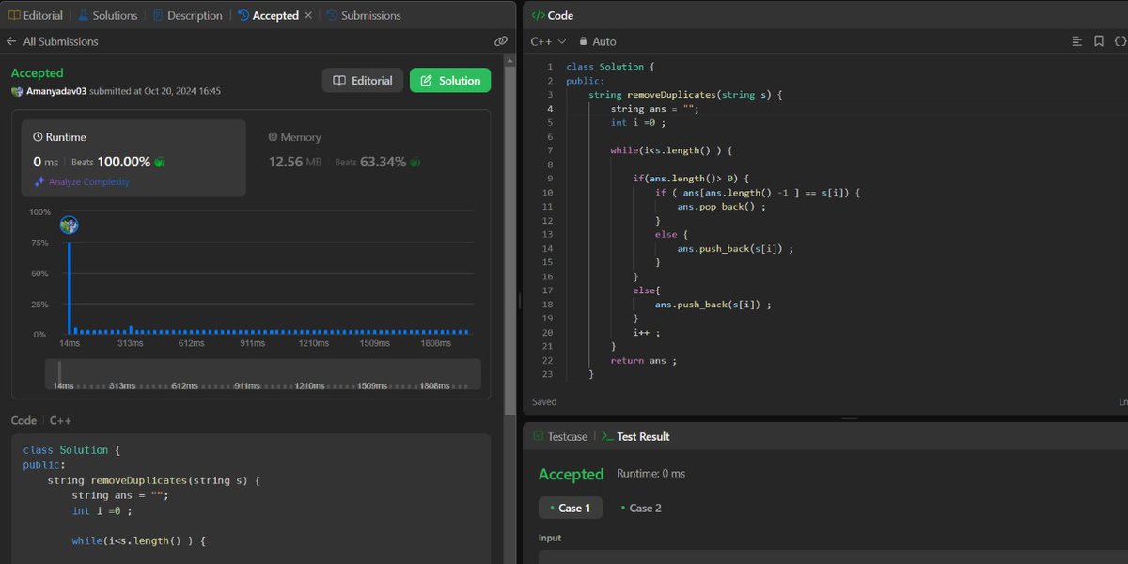Copy the submission link via chain icon
The height and width of the screenshot is (564, 1128).
point(501,41)
